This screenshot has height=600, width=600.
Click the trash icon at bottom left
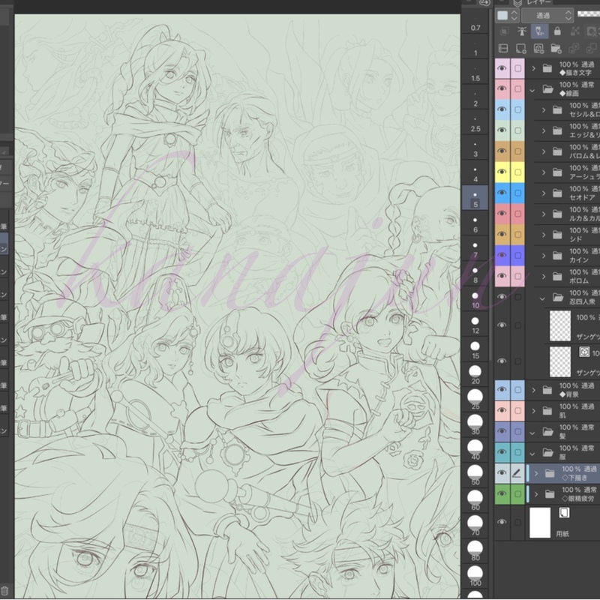click(x=5, y=591)
